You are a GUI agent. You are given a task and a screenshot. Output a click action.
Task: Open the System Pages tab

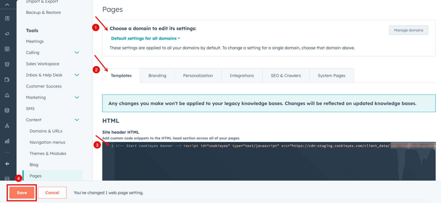click(x=331, y=76)
